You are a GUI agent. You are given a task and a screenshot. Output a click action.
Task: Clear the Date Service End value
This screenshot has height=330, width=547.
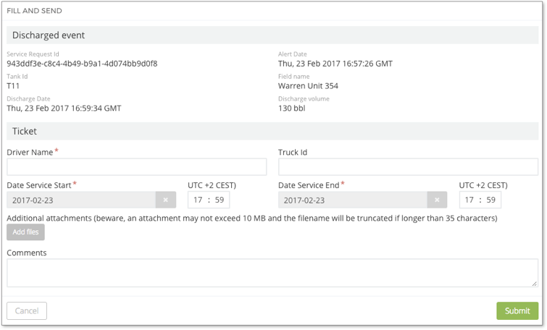[437, 200]
